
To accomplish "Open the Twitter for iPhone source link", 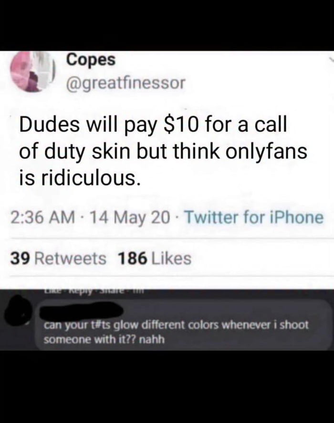I will click(254, 217).
